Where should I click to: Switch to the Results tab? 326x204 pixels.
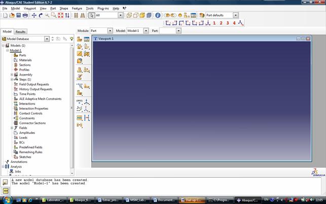(21, 31)
